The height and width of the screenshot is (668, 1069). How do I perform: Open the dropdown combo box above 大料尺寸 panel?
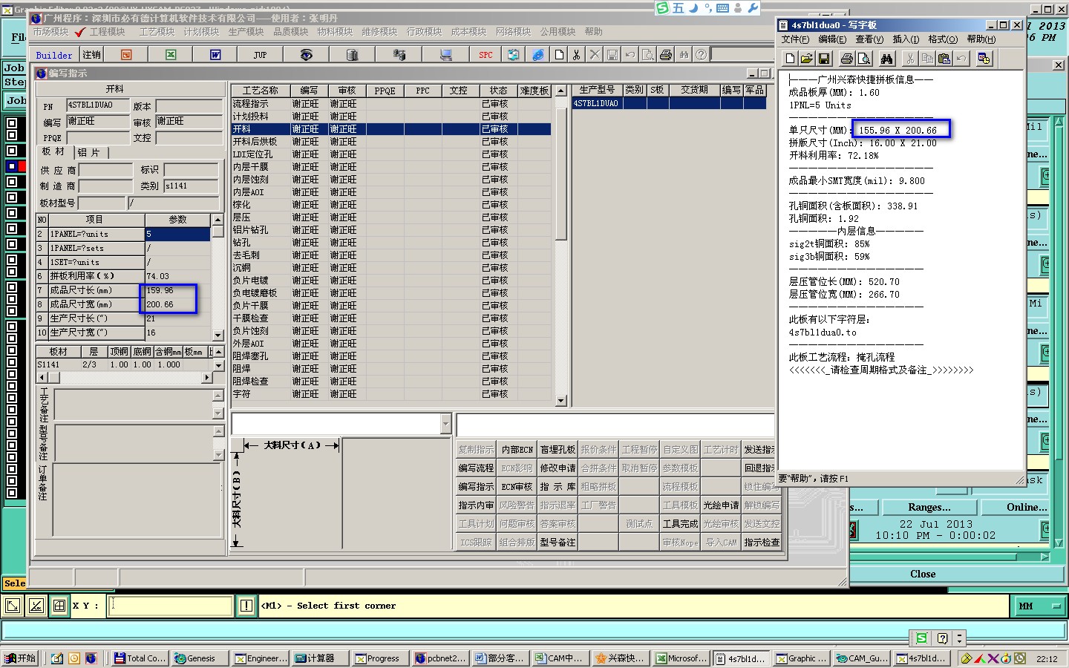click(x=445, y=424)
